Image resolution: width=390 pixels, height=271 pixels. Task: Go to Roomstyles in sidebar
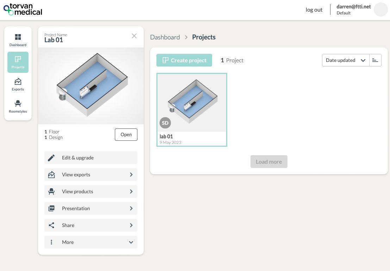coord(18,107)
